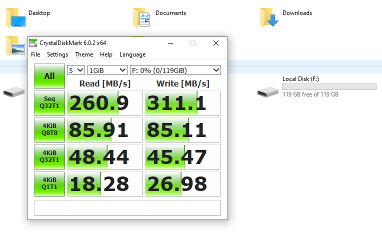Screen dimensions: 382x236
Task: Select the Pictures folder icon
Action: tap(15, 46)
